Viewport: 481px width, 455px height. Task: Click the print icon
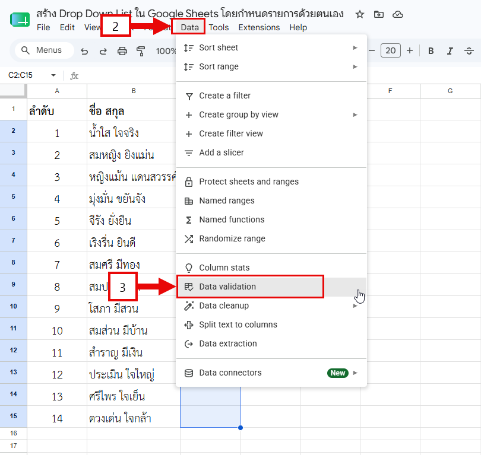click(x=122, y=51)
